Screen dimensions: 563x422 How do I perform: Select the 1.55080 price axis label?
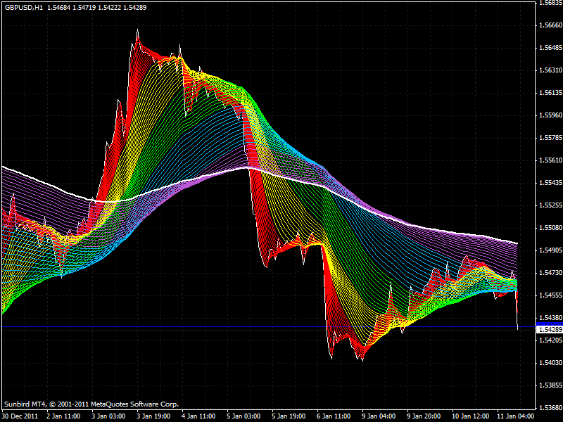tap(549, 228)
